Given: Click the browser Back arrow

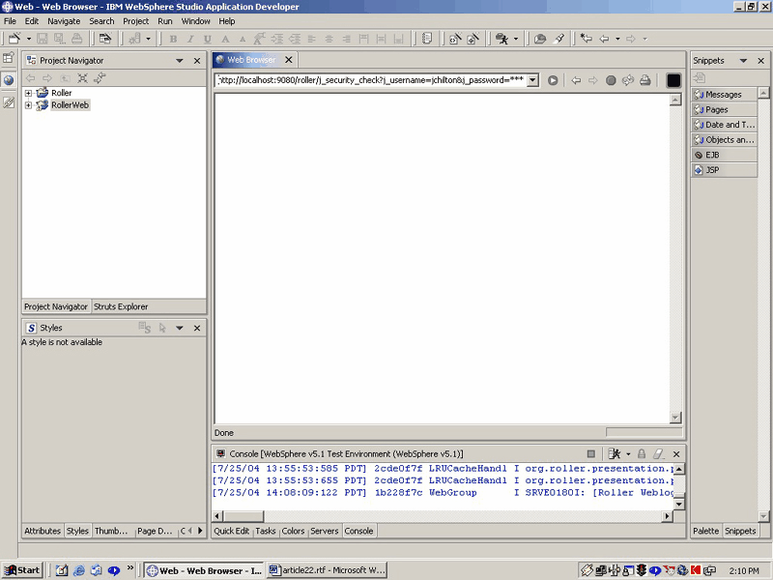Looking at the screenshot, I should [x=576, y=80].
